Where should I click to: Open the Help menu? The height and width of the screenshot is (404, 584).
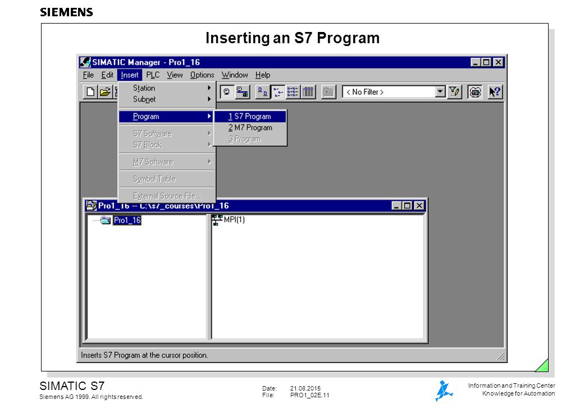coord(263,75)
